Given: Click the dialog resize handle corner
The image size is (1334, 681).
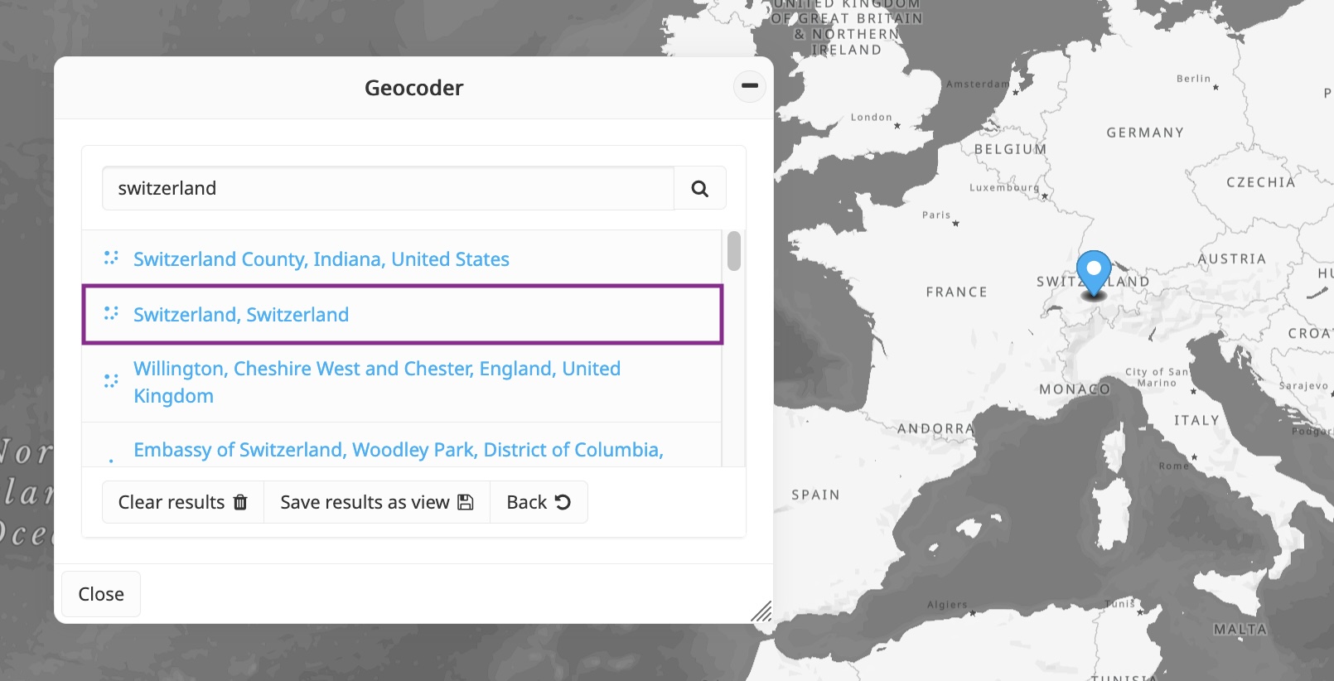Looking at the screenshot, I should (761, 611).
